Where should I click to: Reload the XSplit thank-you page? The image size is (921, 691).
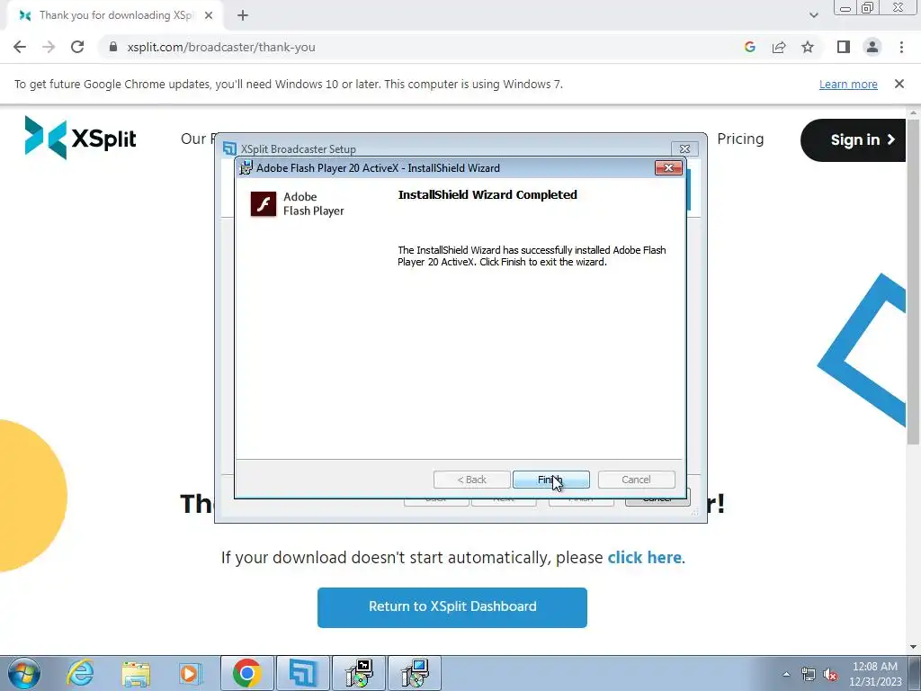[x=77, y=47]
